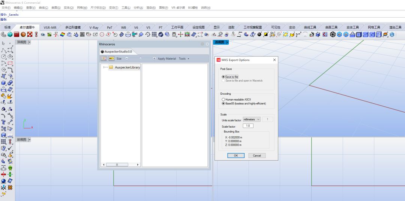Switch to the 多边形建模 toolbar tab

click(73, 27)
